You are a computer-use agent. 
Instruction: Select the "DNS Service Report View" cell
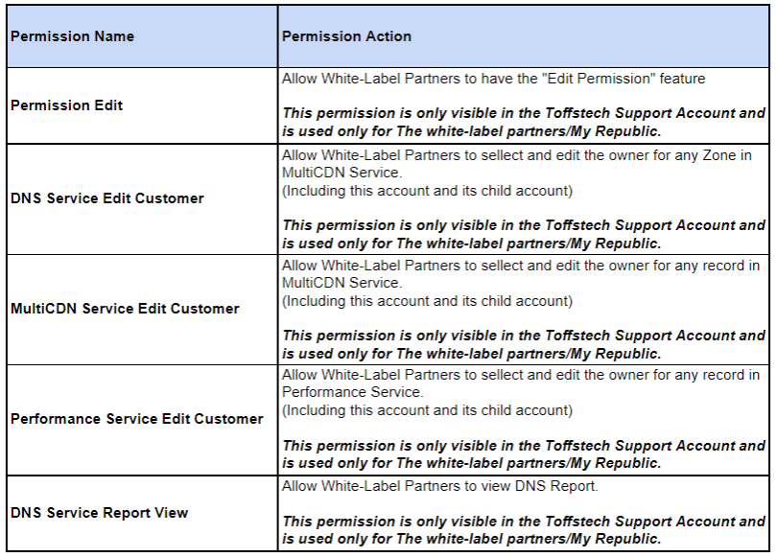[100, 513]
